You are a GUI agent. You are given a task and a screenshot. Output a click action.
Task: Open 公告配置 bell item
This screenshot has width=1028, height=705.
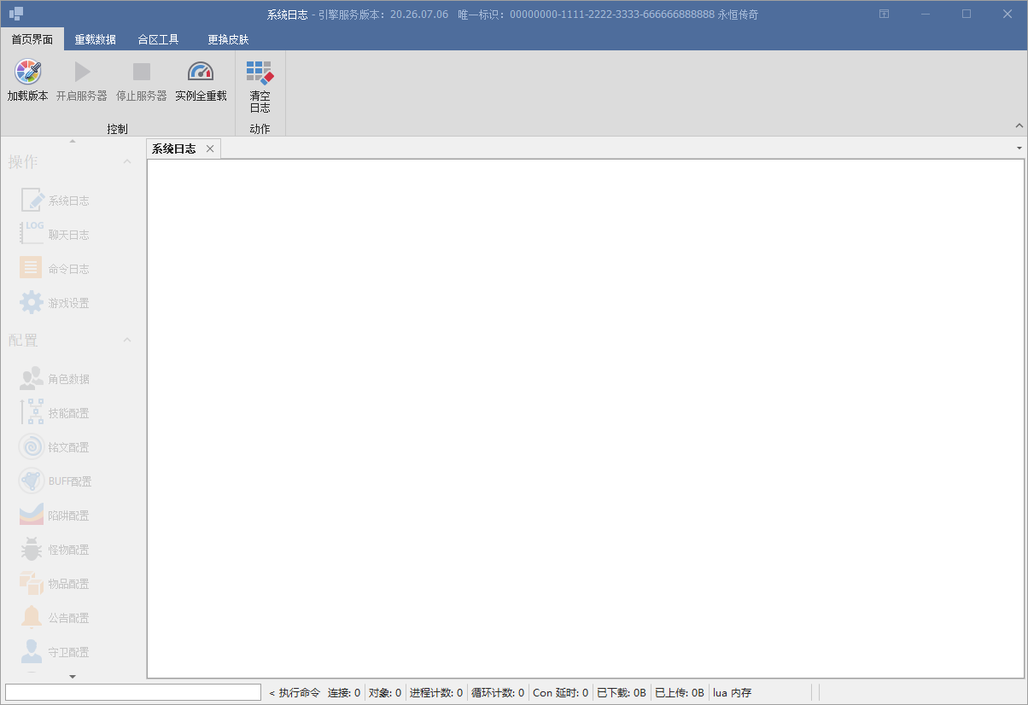point(55,618)
